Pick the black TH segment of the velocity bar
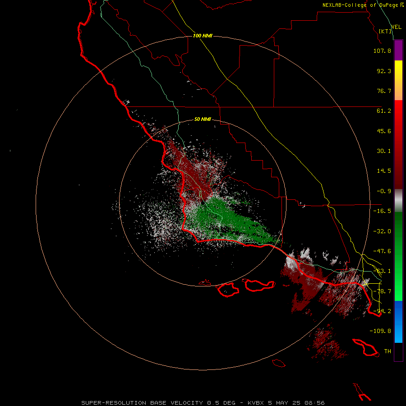The image size is (406, 406). [x=398, y=352]
